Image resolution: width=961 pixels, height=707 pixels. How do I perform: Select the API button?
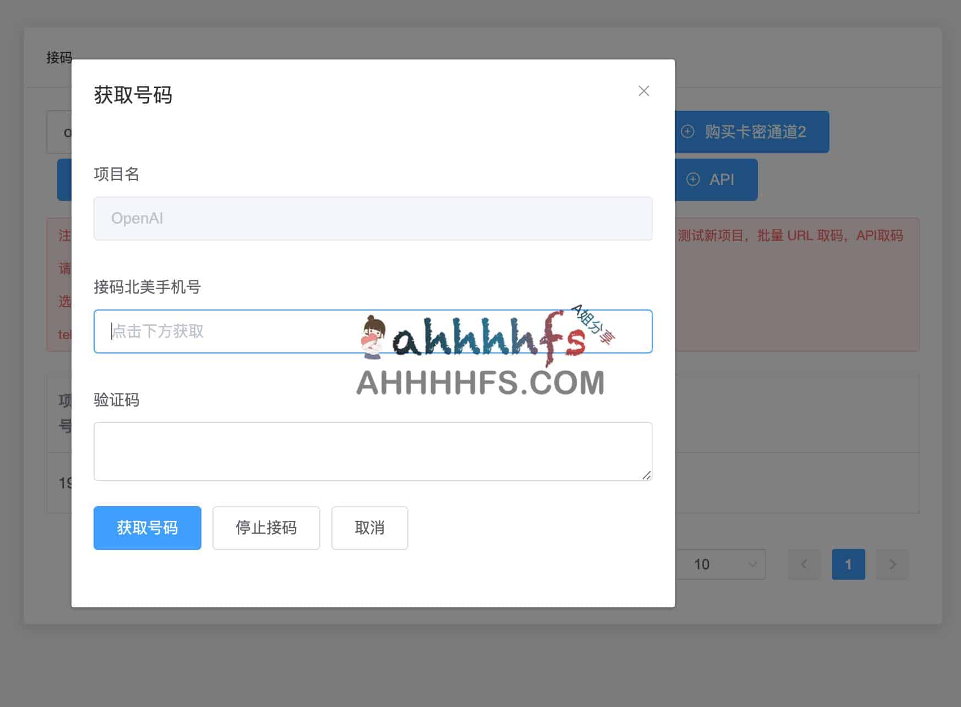coord(715,180)
